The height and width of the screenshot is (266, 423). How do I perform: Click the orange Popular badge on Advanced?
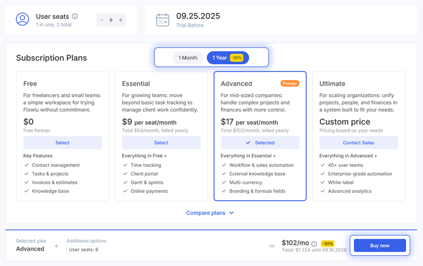coord(290,83)
